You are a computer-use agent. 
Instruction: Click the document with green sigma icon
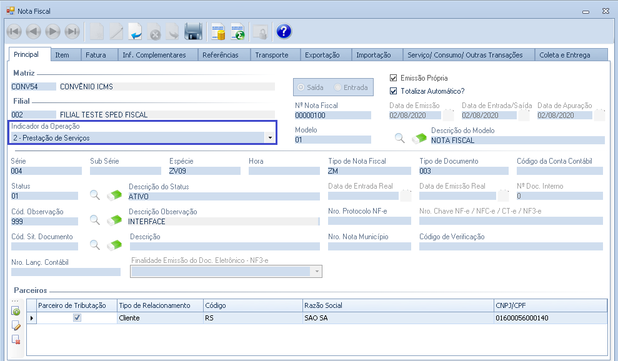click(x=237, y=31)
